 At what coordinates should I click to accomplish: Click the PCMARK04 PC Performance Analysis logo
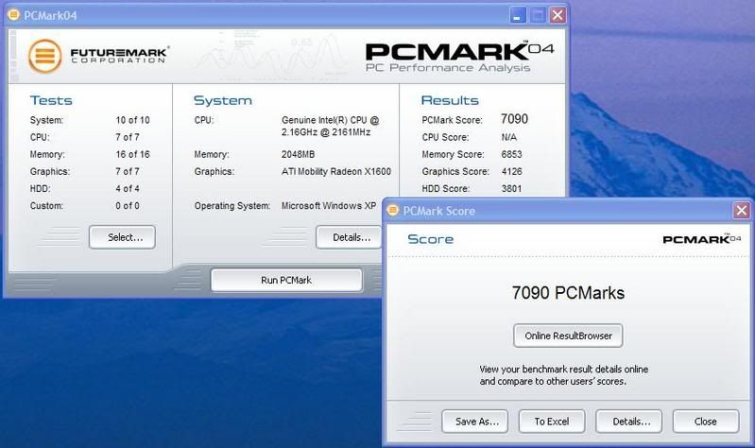point(459,58)
